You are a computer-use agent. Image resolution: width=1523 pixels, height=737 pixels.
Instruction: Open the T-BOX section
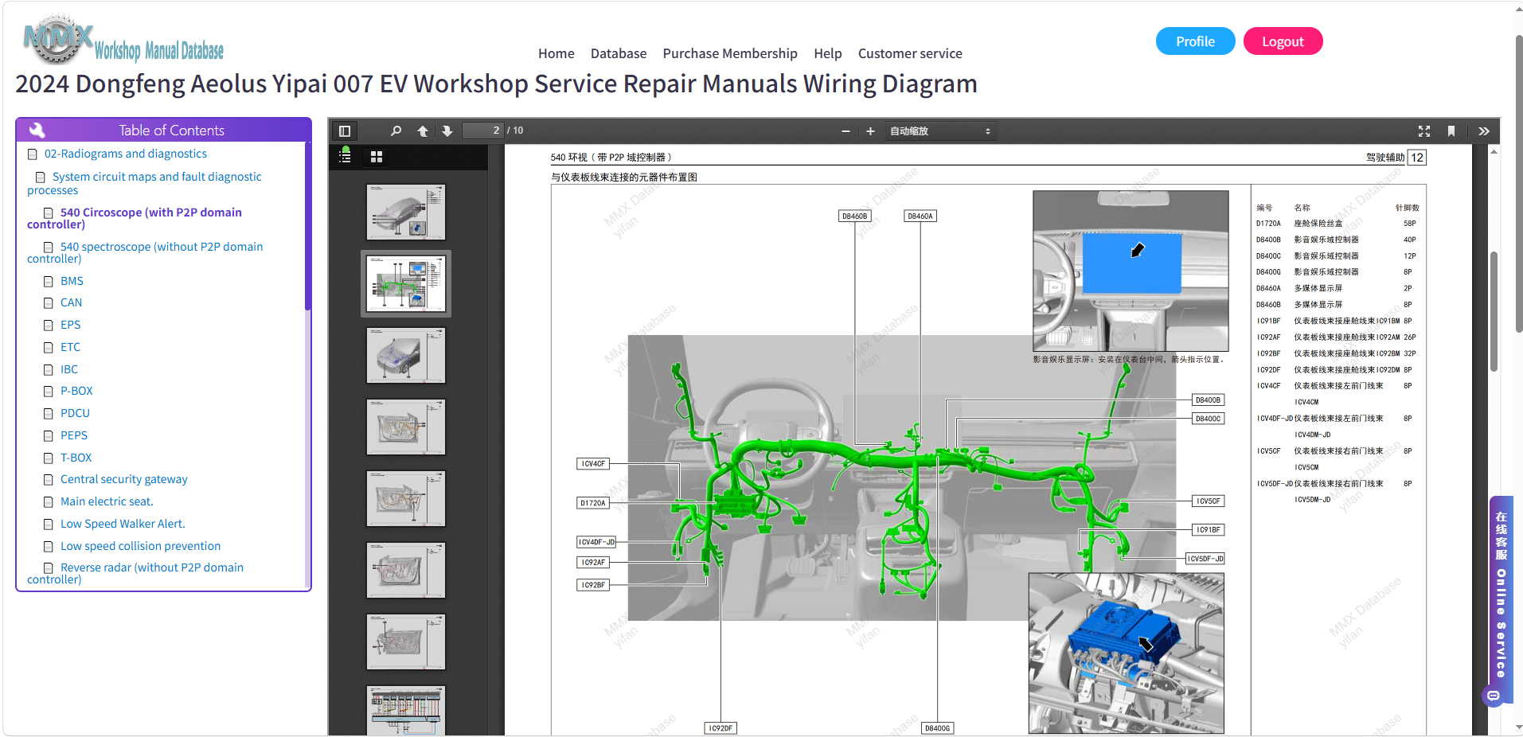click(x=76, y=458)
